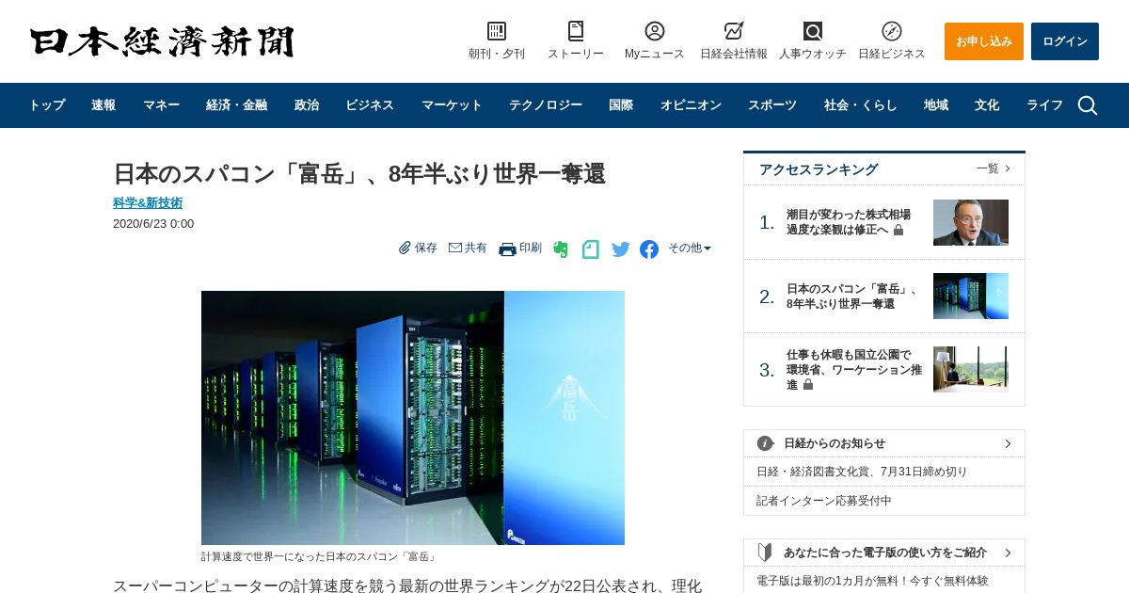Expand 日経からのお知らせ chevron arrow
This screenshot has width=1129, height=593.
1008,443
